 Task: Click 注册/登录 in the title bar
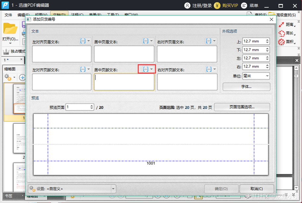tap(202, 6)
